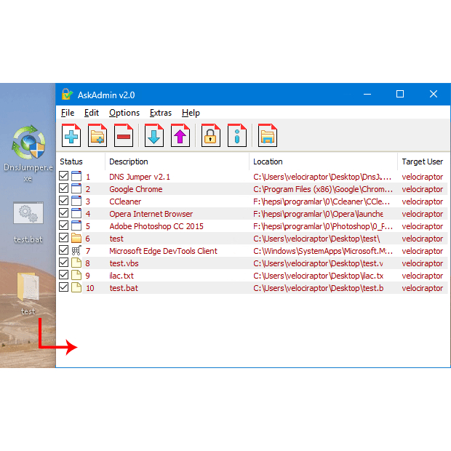
Task: Uncheck the row 10 test.bat checkbox
Action: click(x=63, y=287)
